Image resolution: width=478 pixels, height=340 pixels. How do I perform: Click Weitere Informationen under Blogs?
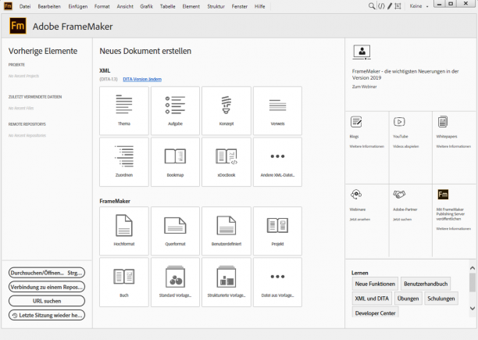tap(367, 146)
